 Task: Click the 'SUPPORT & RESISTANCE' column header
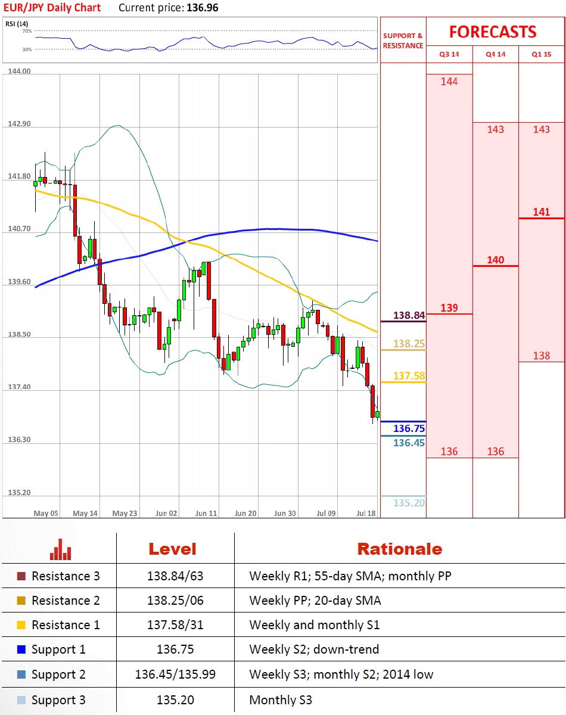coord(403,41)
